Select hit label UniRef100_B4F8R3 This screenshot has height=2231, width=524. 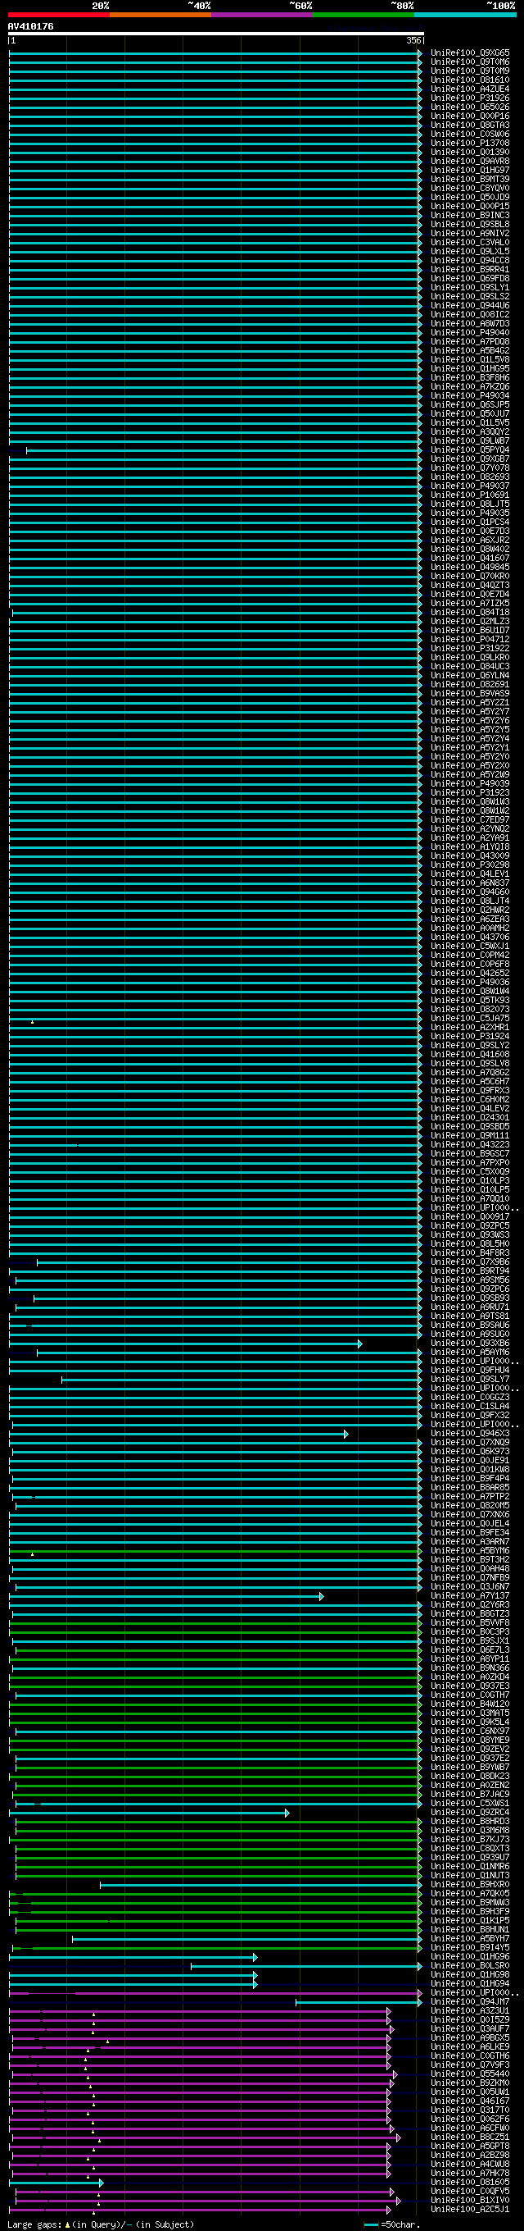click(x=471, y=1253)
